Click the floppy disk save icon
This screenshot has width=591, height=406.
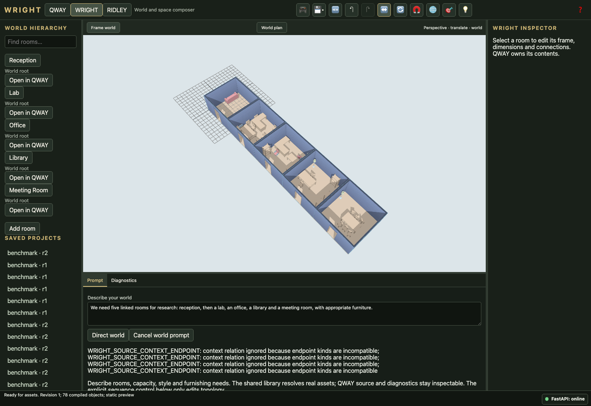tap(319, 10)
